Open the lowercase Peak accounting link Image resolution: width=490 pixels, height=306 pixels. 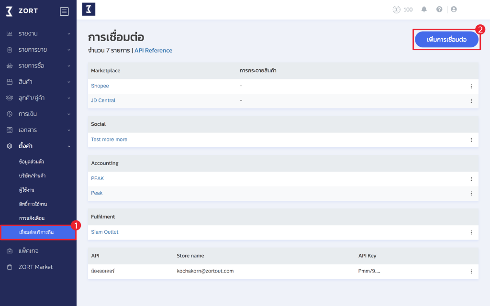point(97,193)
